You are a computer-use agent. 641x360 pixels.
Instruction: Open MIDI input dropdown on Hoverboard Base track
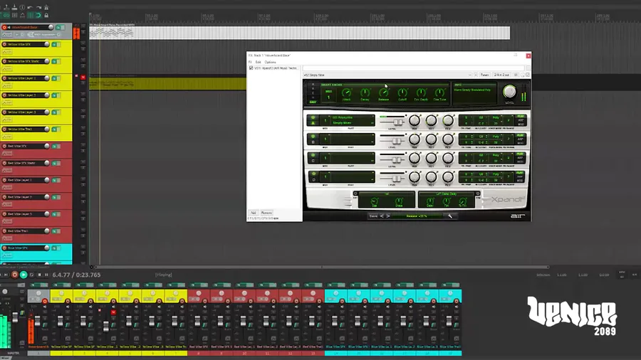[x=44, y=35]
